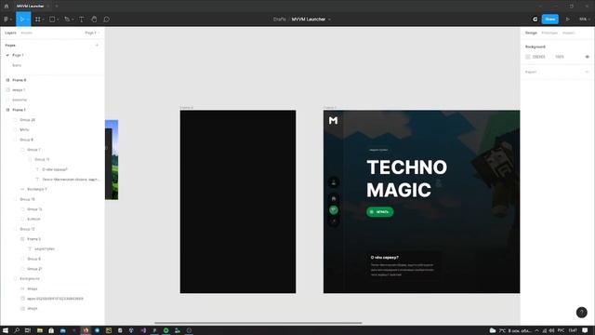Image resolution: width=595 pixels, height=335 pixels.
Task: Select the Frame 5 layer
Action: pyautogui.click(x=33, y=239)
